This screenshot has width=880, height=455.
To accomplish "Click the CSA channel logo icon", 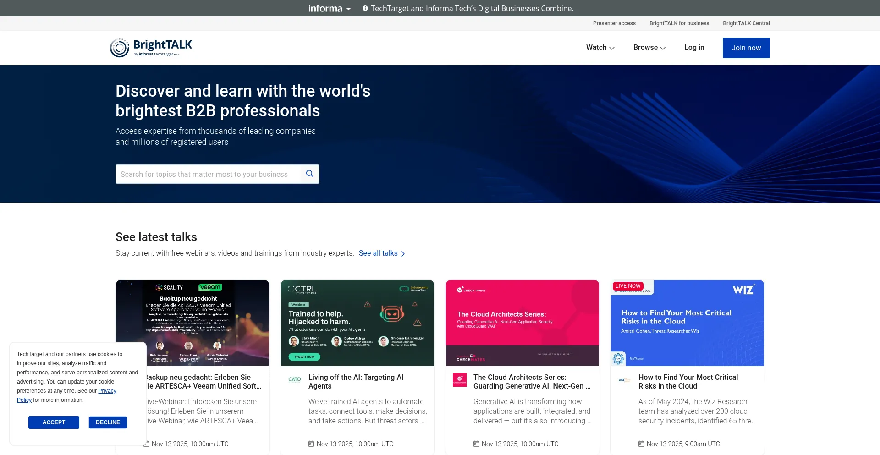I will click(x=624, y=380).
